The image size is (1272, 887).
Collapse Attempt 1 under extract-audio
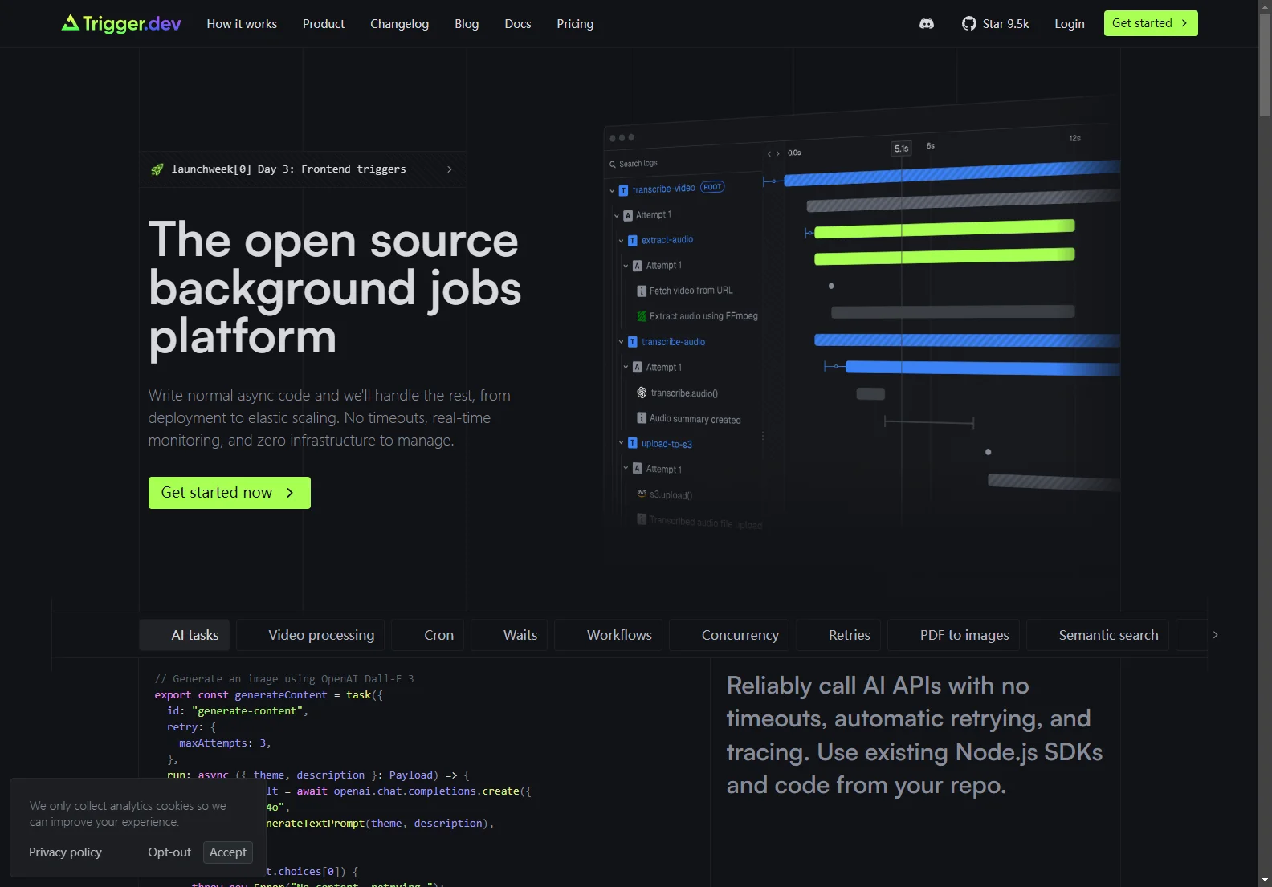click(626, 266)
